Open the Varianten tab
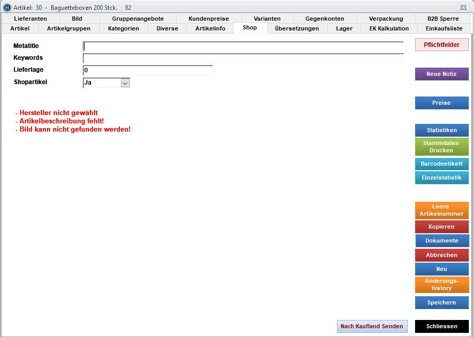474x337 pixels. pyautogui.click(x=267, y=19)
